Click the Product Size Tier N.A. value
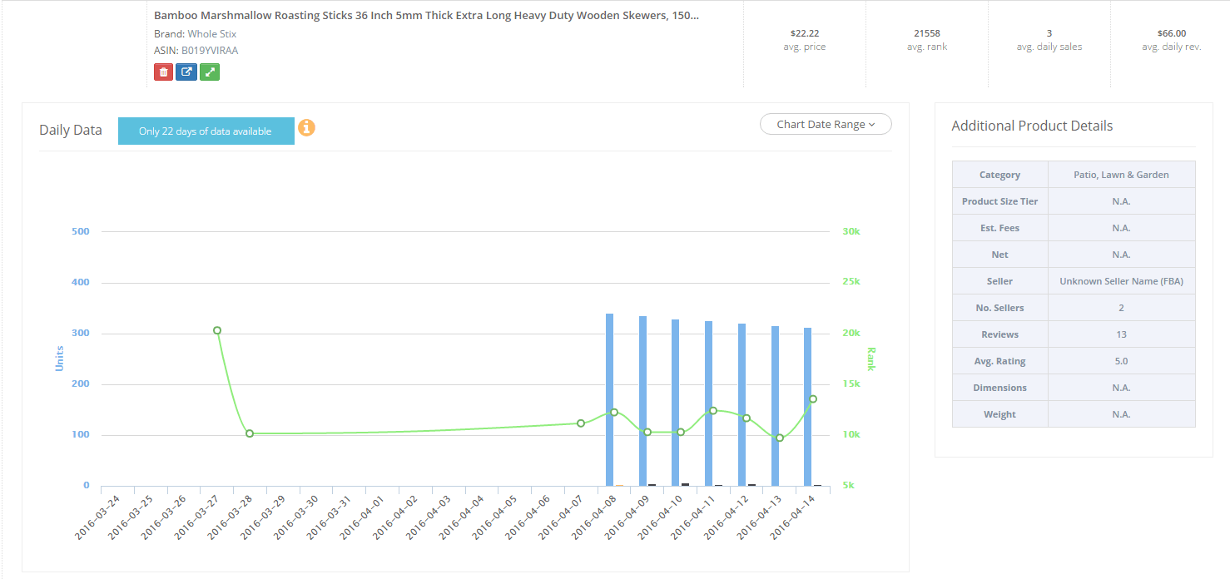The height and width of the screenshot is (579, 1230). tap(1121, 201)
